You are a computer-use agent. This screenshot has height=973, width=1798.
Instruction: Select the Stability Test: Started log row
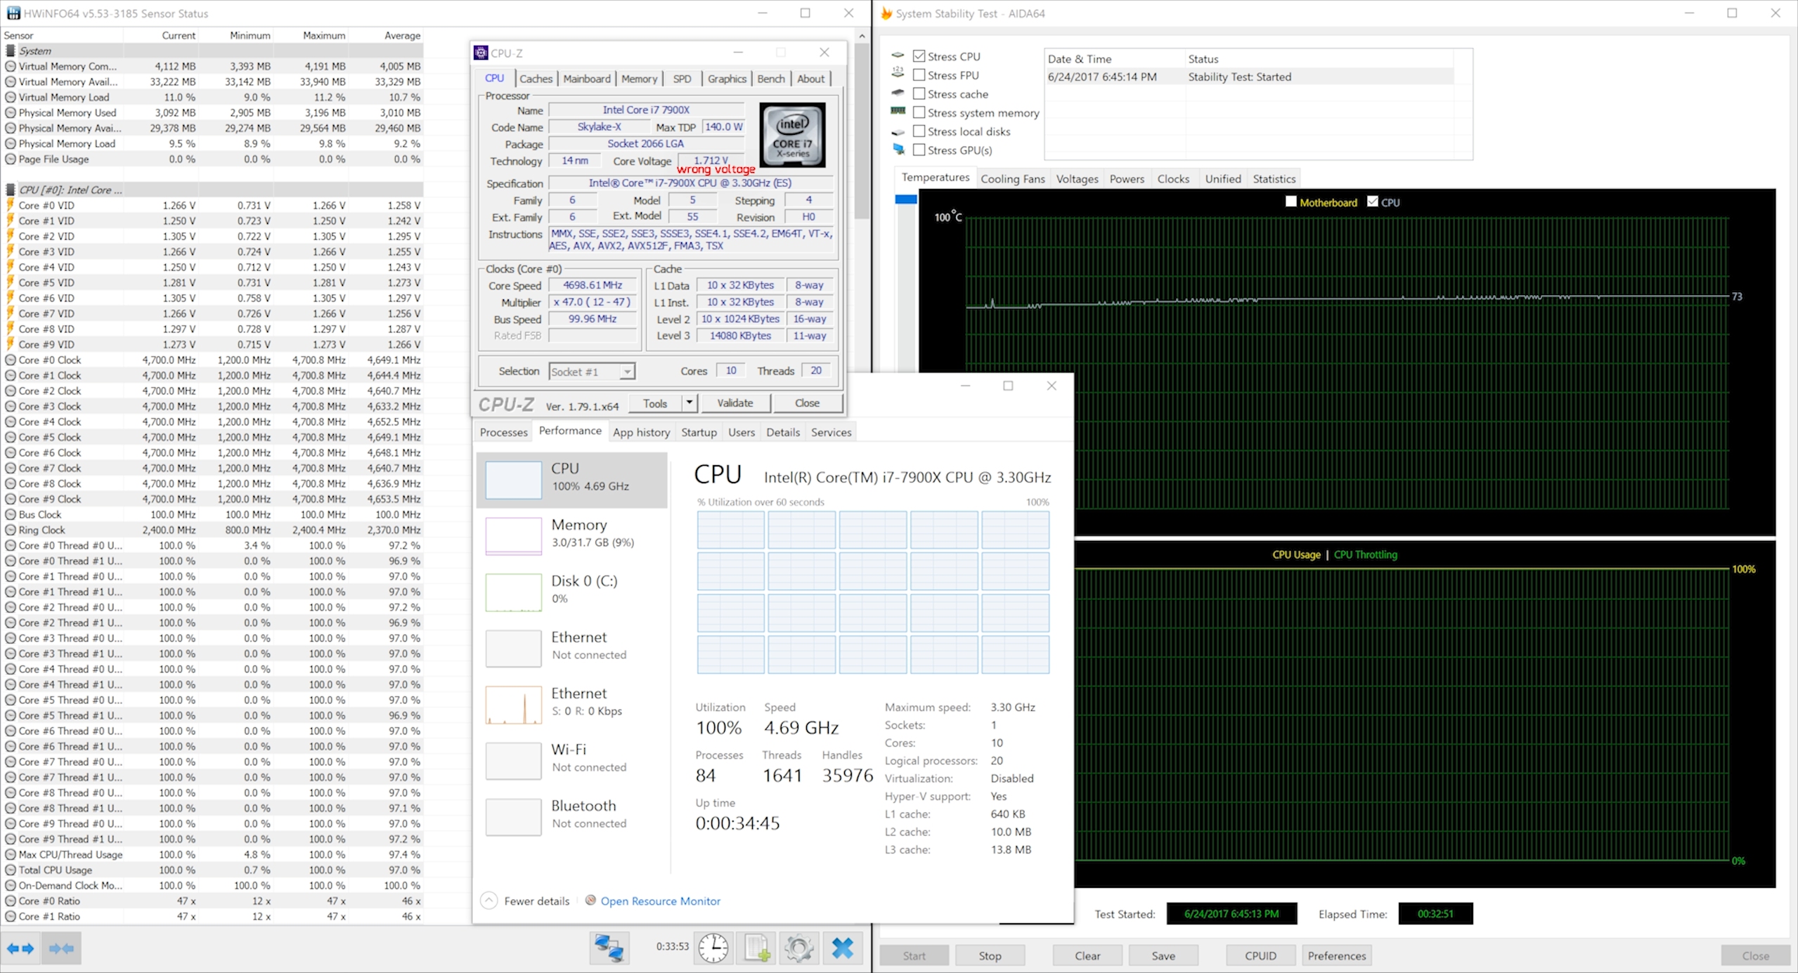click(x=1249, y=77)
